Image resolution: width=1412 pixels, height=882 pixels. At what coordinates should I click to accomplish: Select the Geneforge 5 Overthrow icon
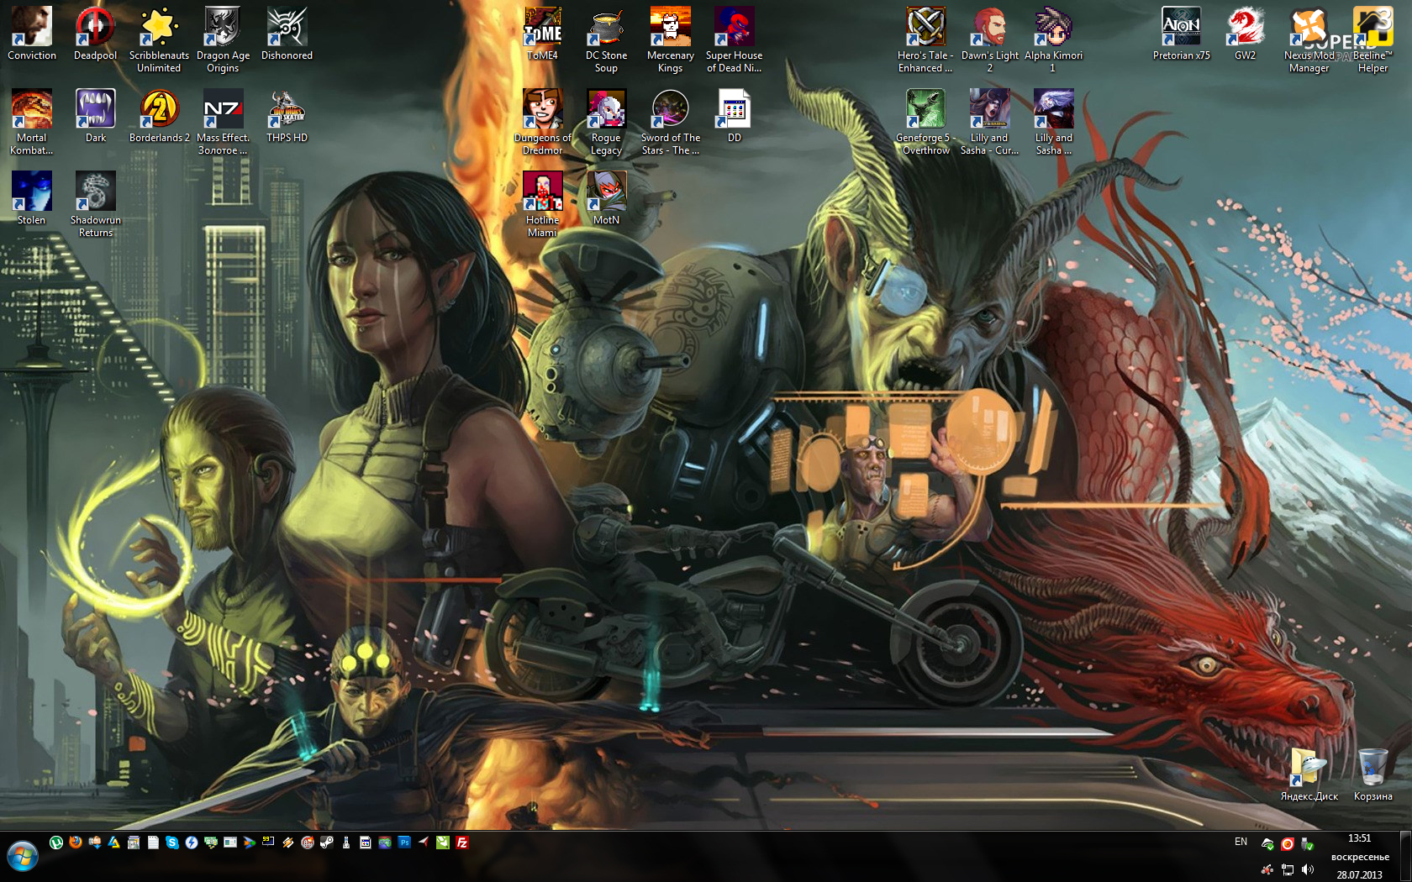925,122
